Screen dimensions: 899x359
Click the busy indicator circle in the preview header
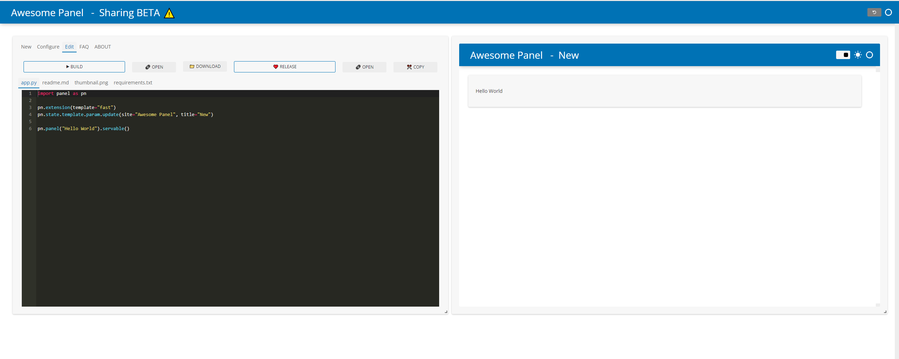[869, 55]
